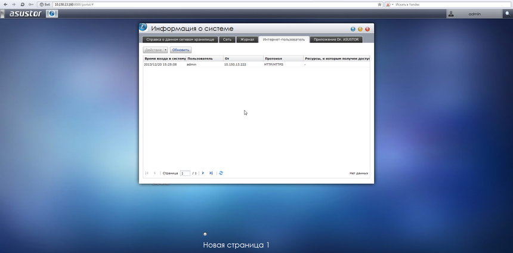The height and width of the screenshot is (253, 513).
Task: Open Справка о данном сетевом хранилище tab
Action: 180,39
